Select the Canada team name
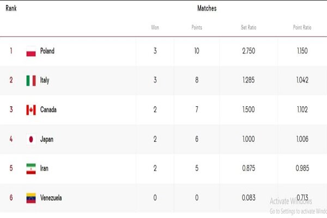The width and height of the screenshot is (327, 218). coord(49,110)
